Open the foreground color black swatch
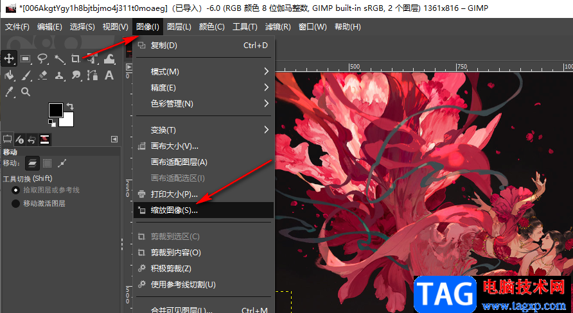573x313 pixels. pyautogui.click(x=55, y=110)
